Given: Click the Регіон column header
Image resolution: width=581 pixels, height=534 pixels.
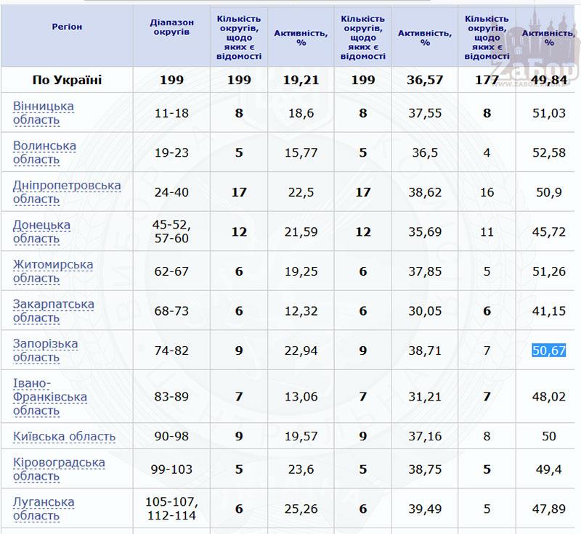Looking at the screenshot, I should coord(67,27).
